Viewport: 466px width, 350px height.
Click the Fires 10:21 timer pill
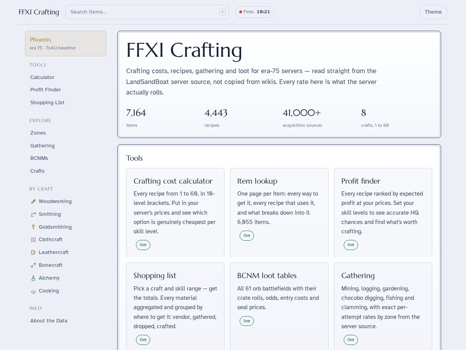(x=255, y=12)
